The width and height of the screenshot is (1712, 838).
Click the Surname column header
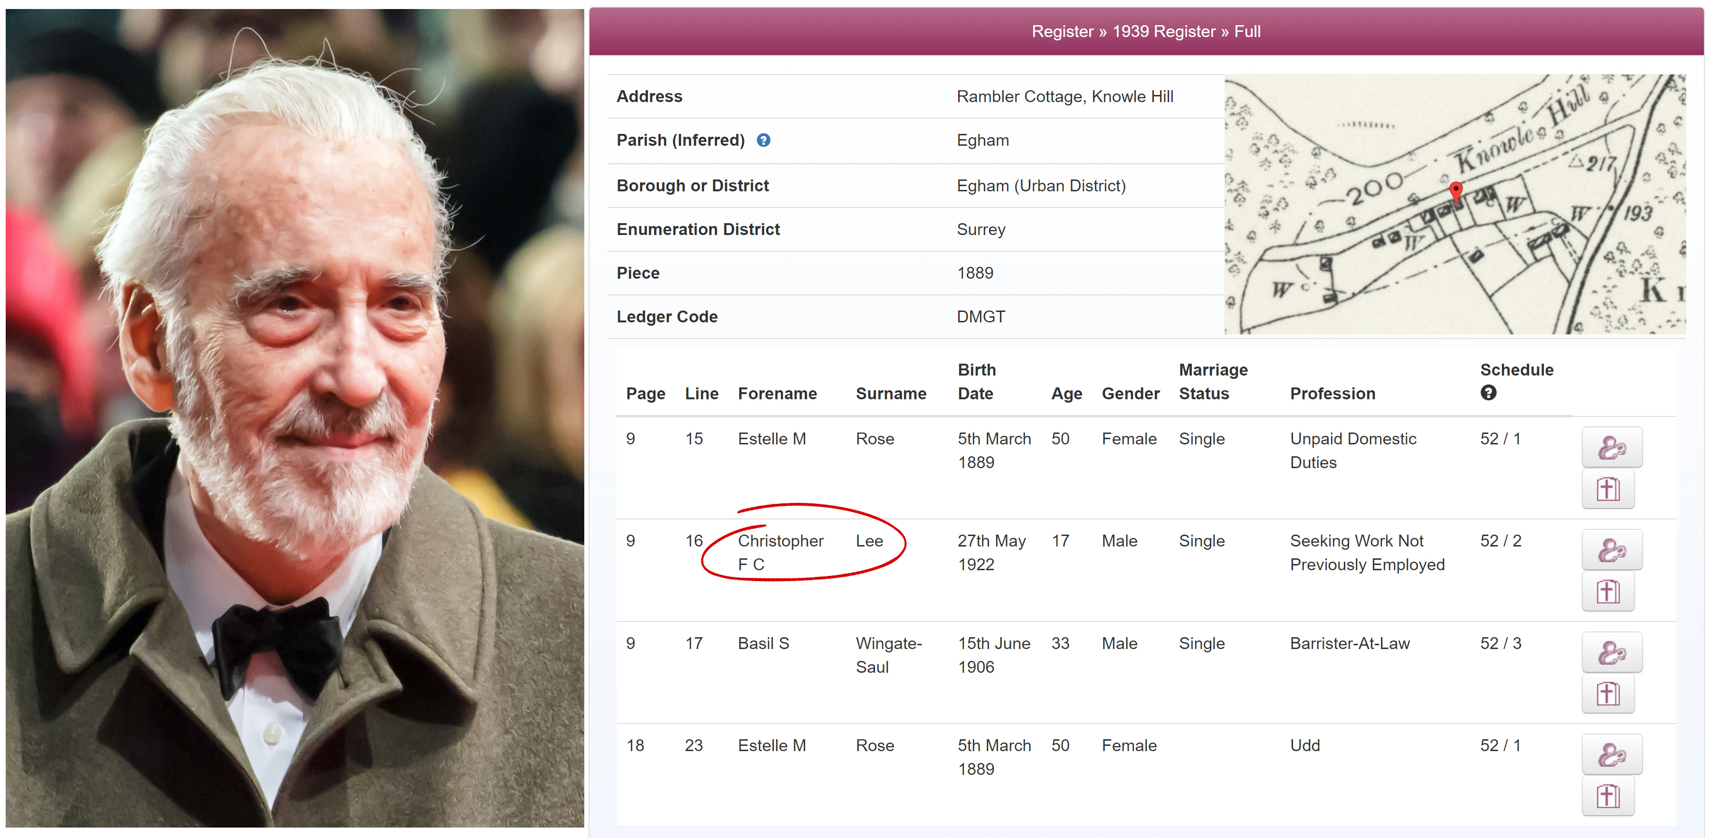[891, 393]
